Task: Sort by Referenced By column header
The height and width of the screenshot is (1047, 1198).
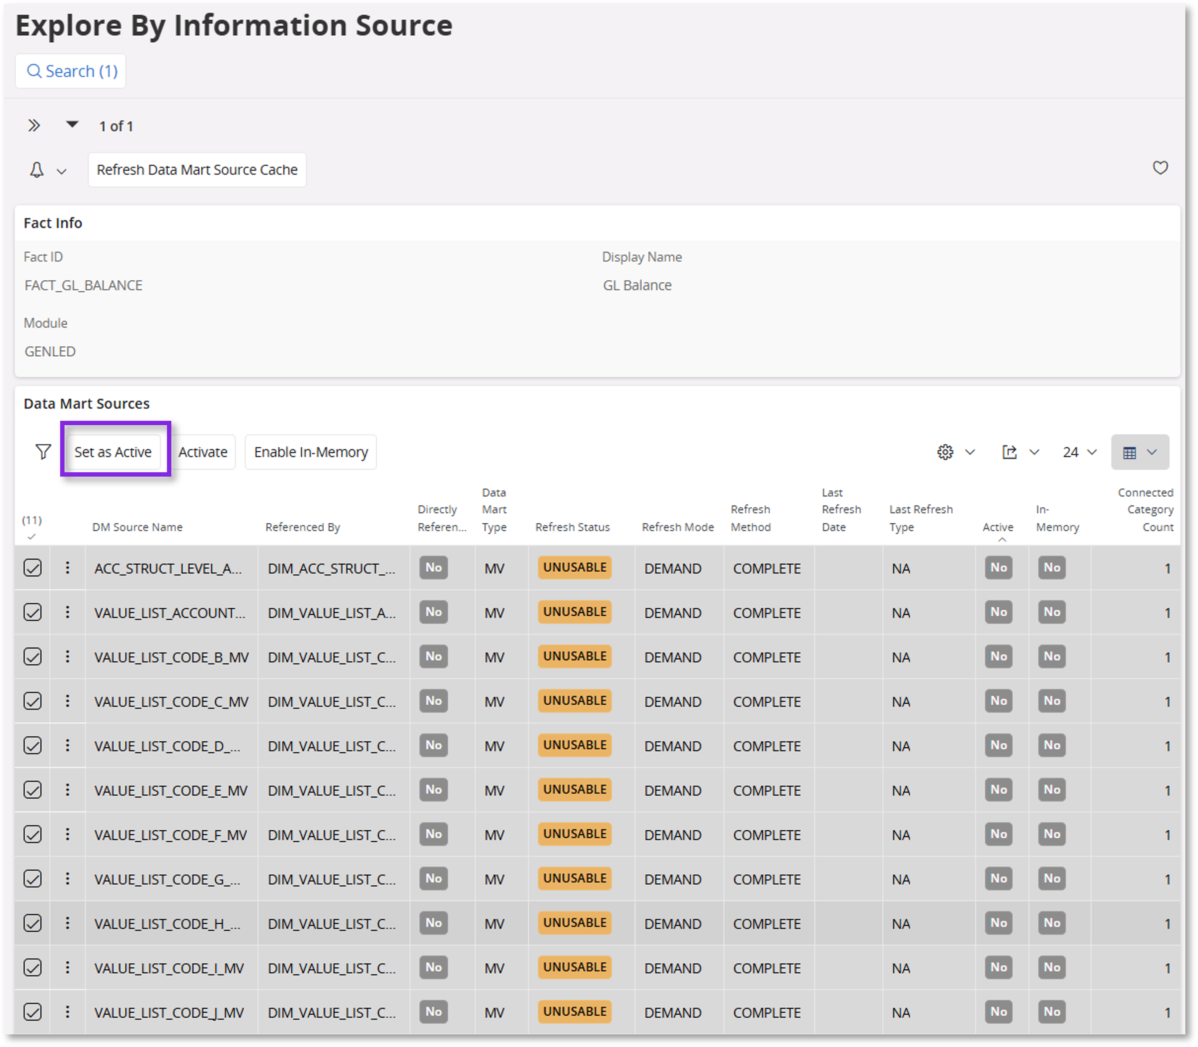Action: 303,527
